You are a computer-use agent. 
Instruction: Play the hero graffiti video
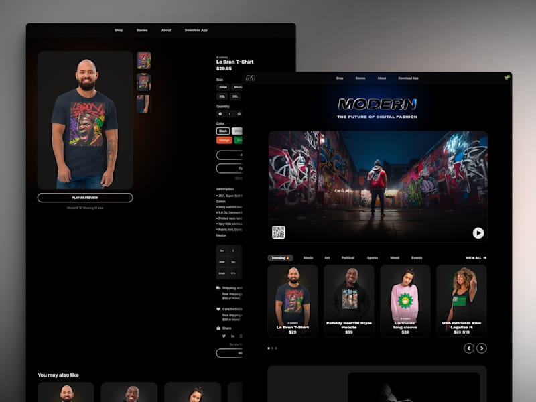point(478,232)
